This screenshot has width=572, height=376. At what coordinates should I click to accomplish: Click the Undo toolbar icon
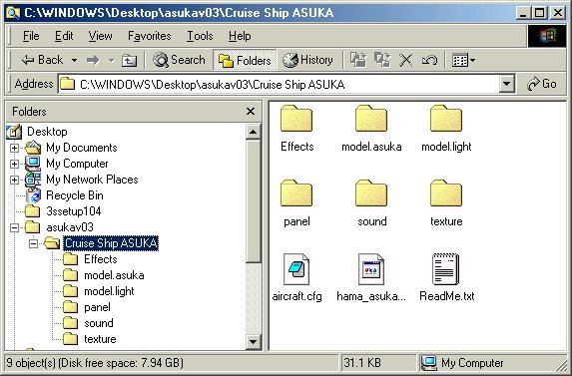429,60
